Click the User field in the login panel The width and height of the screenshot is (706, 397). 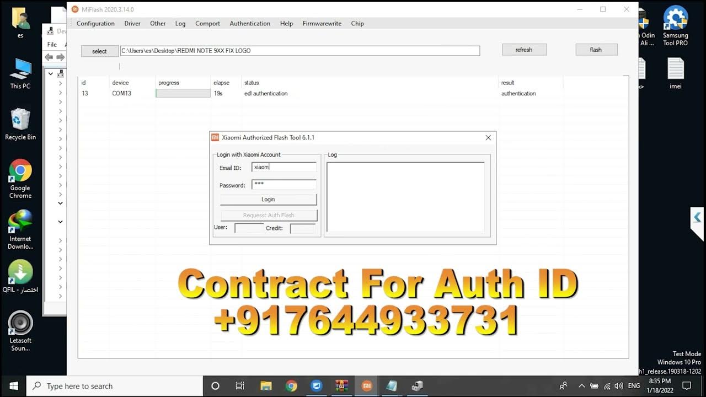tap(249, 228)
